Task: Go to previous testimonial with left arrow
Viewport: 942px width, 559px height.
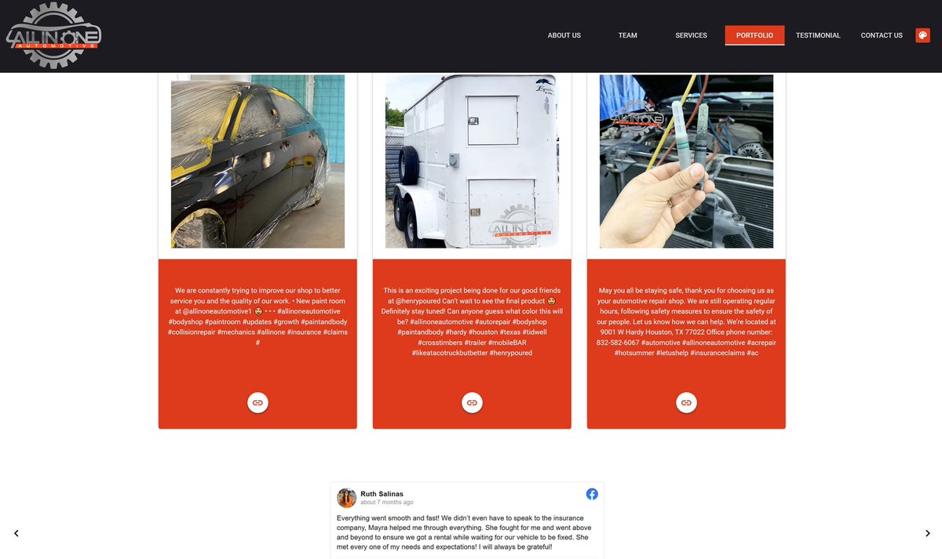Action: pyautogui.click(x=16, y=533)
